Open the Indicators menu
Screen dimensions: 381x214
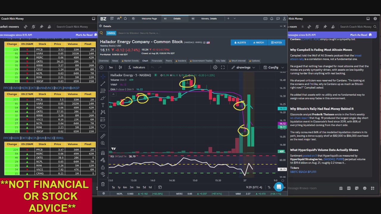click(137, 67)
